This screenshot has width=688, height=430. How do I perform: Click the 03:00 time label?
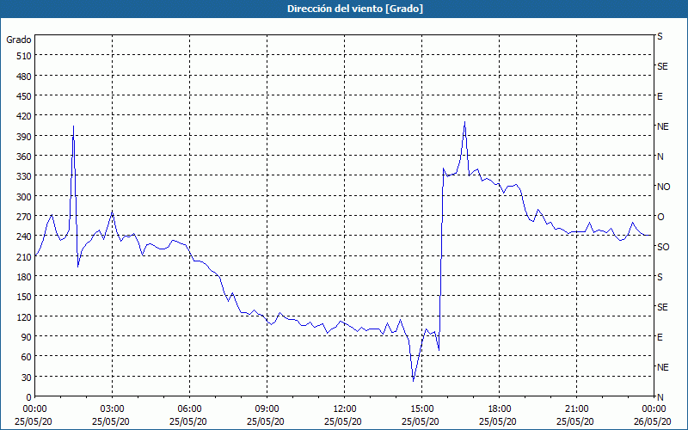click(x=113, y=409)
